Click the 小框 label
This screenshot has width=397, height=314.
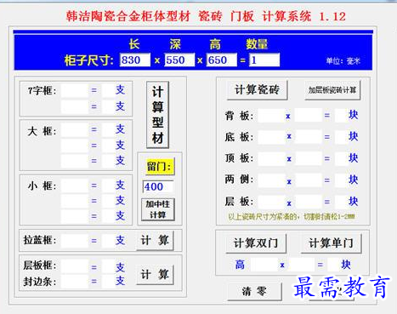coord(42,186)
